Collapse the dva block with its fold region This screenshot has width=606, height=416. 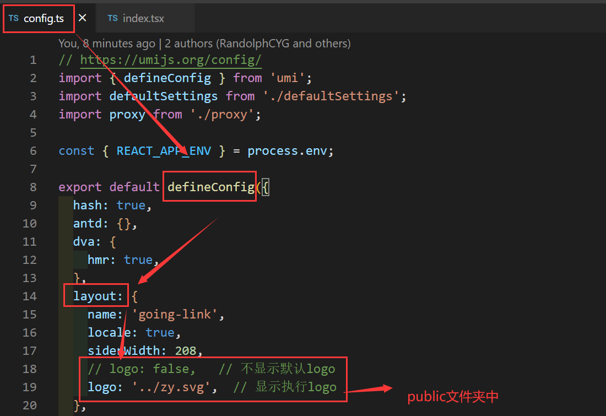pyautogui.click(x=50, y=241)
